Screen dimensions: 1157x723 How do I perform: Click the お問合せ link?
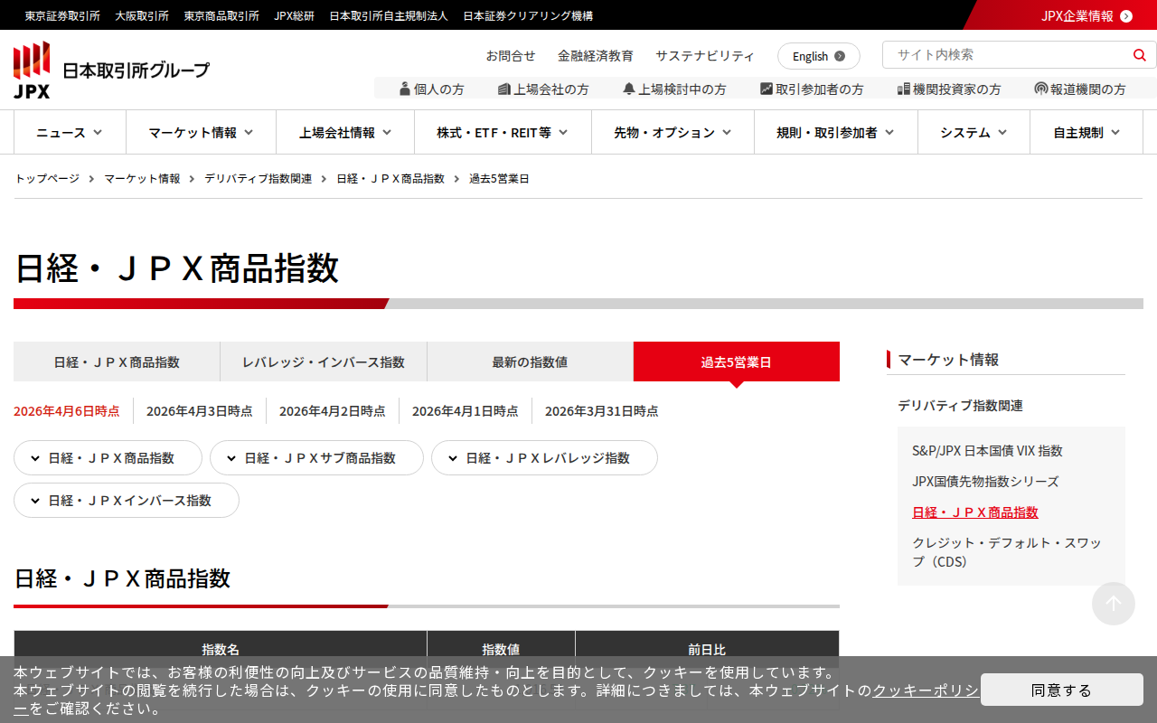(x=511, y=55)
